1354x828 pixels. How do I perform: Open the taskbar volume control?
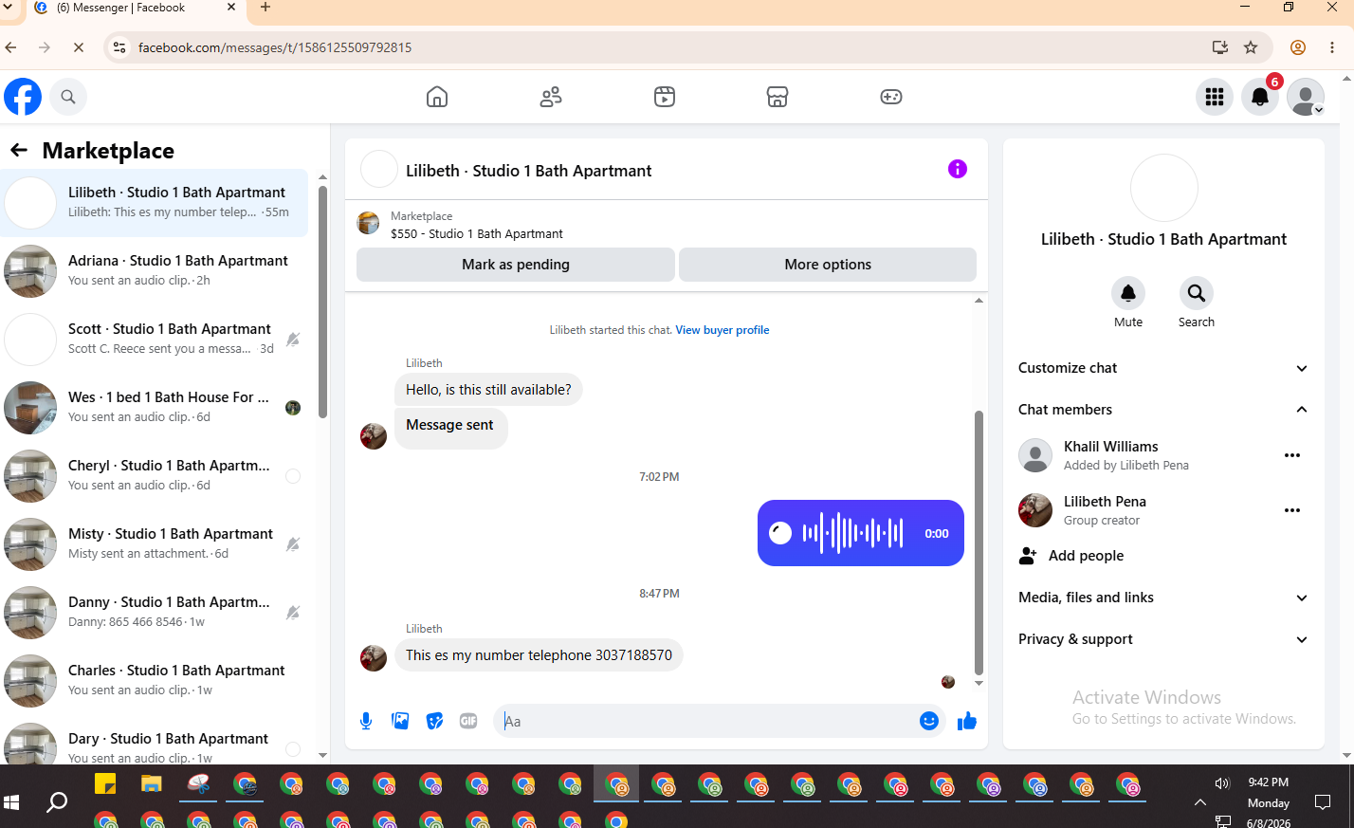tap(1222, 783)
